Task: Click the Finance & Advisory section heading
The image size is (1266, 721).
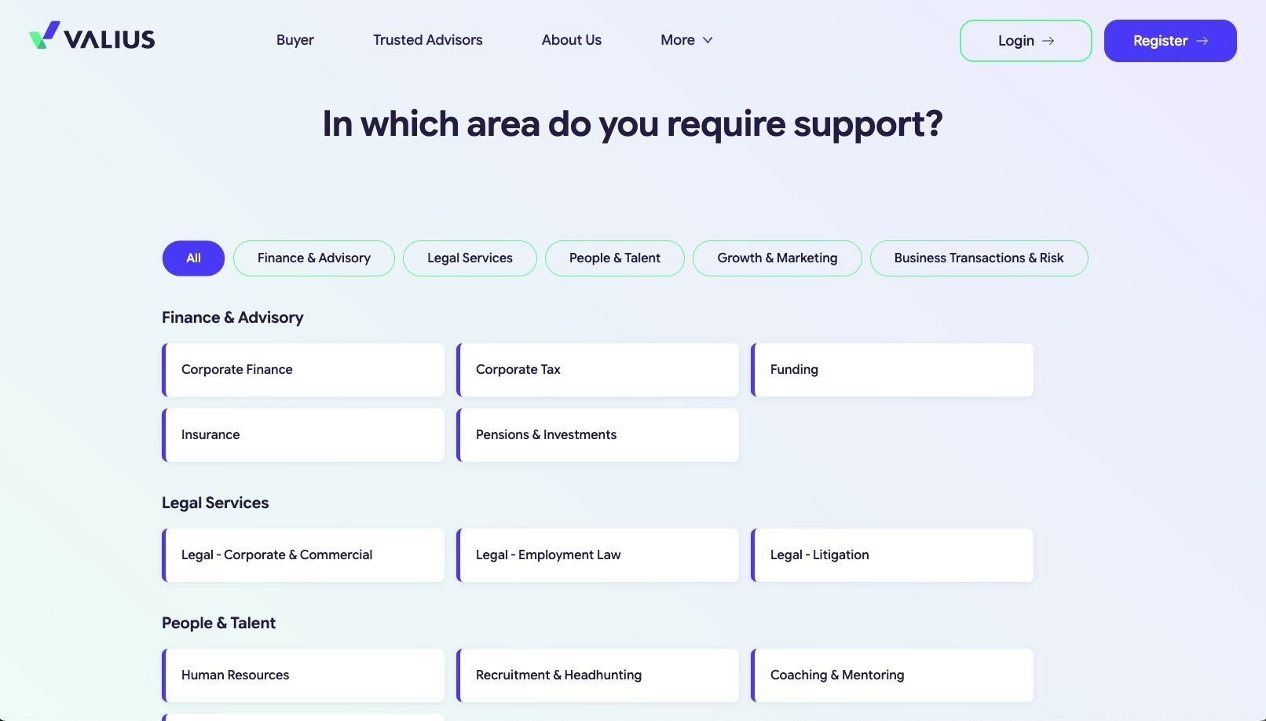Action: (232, 317)
